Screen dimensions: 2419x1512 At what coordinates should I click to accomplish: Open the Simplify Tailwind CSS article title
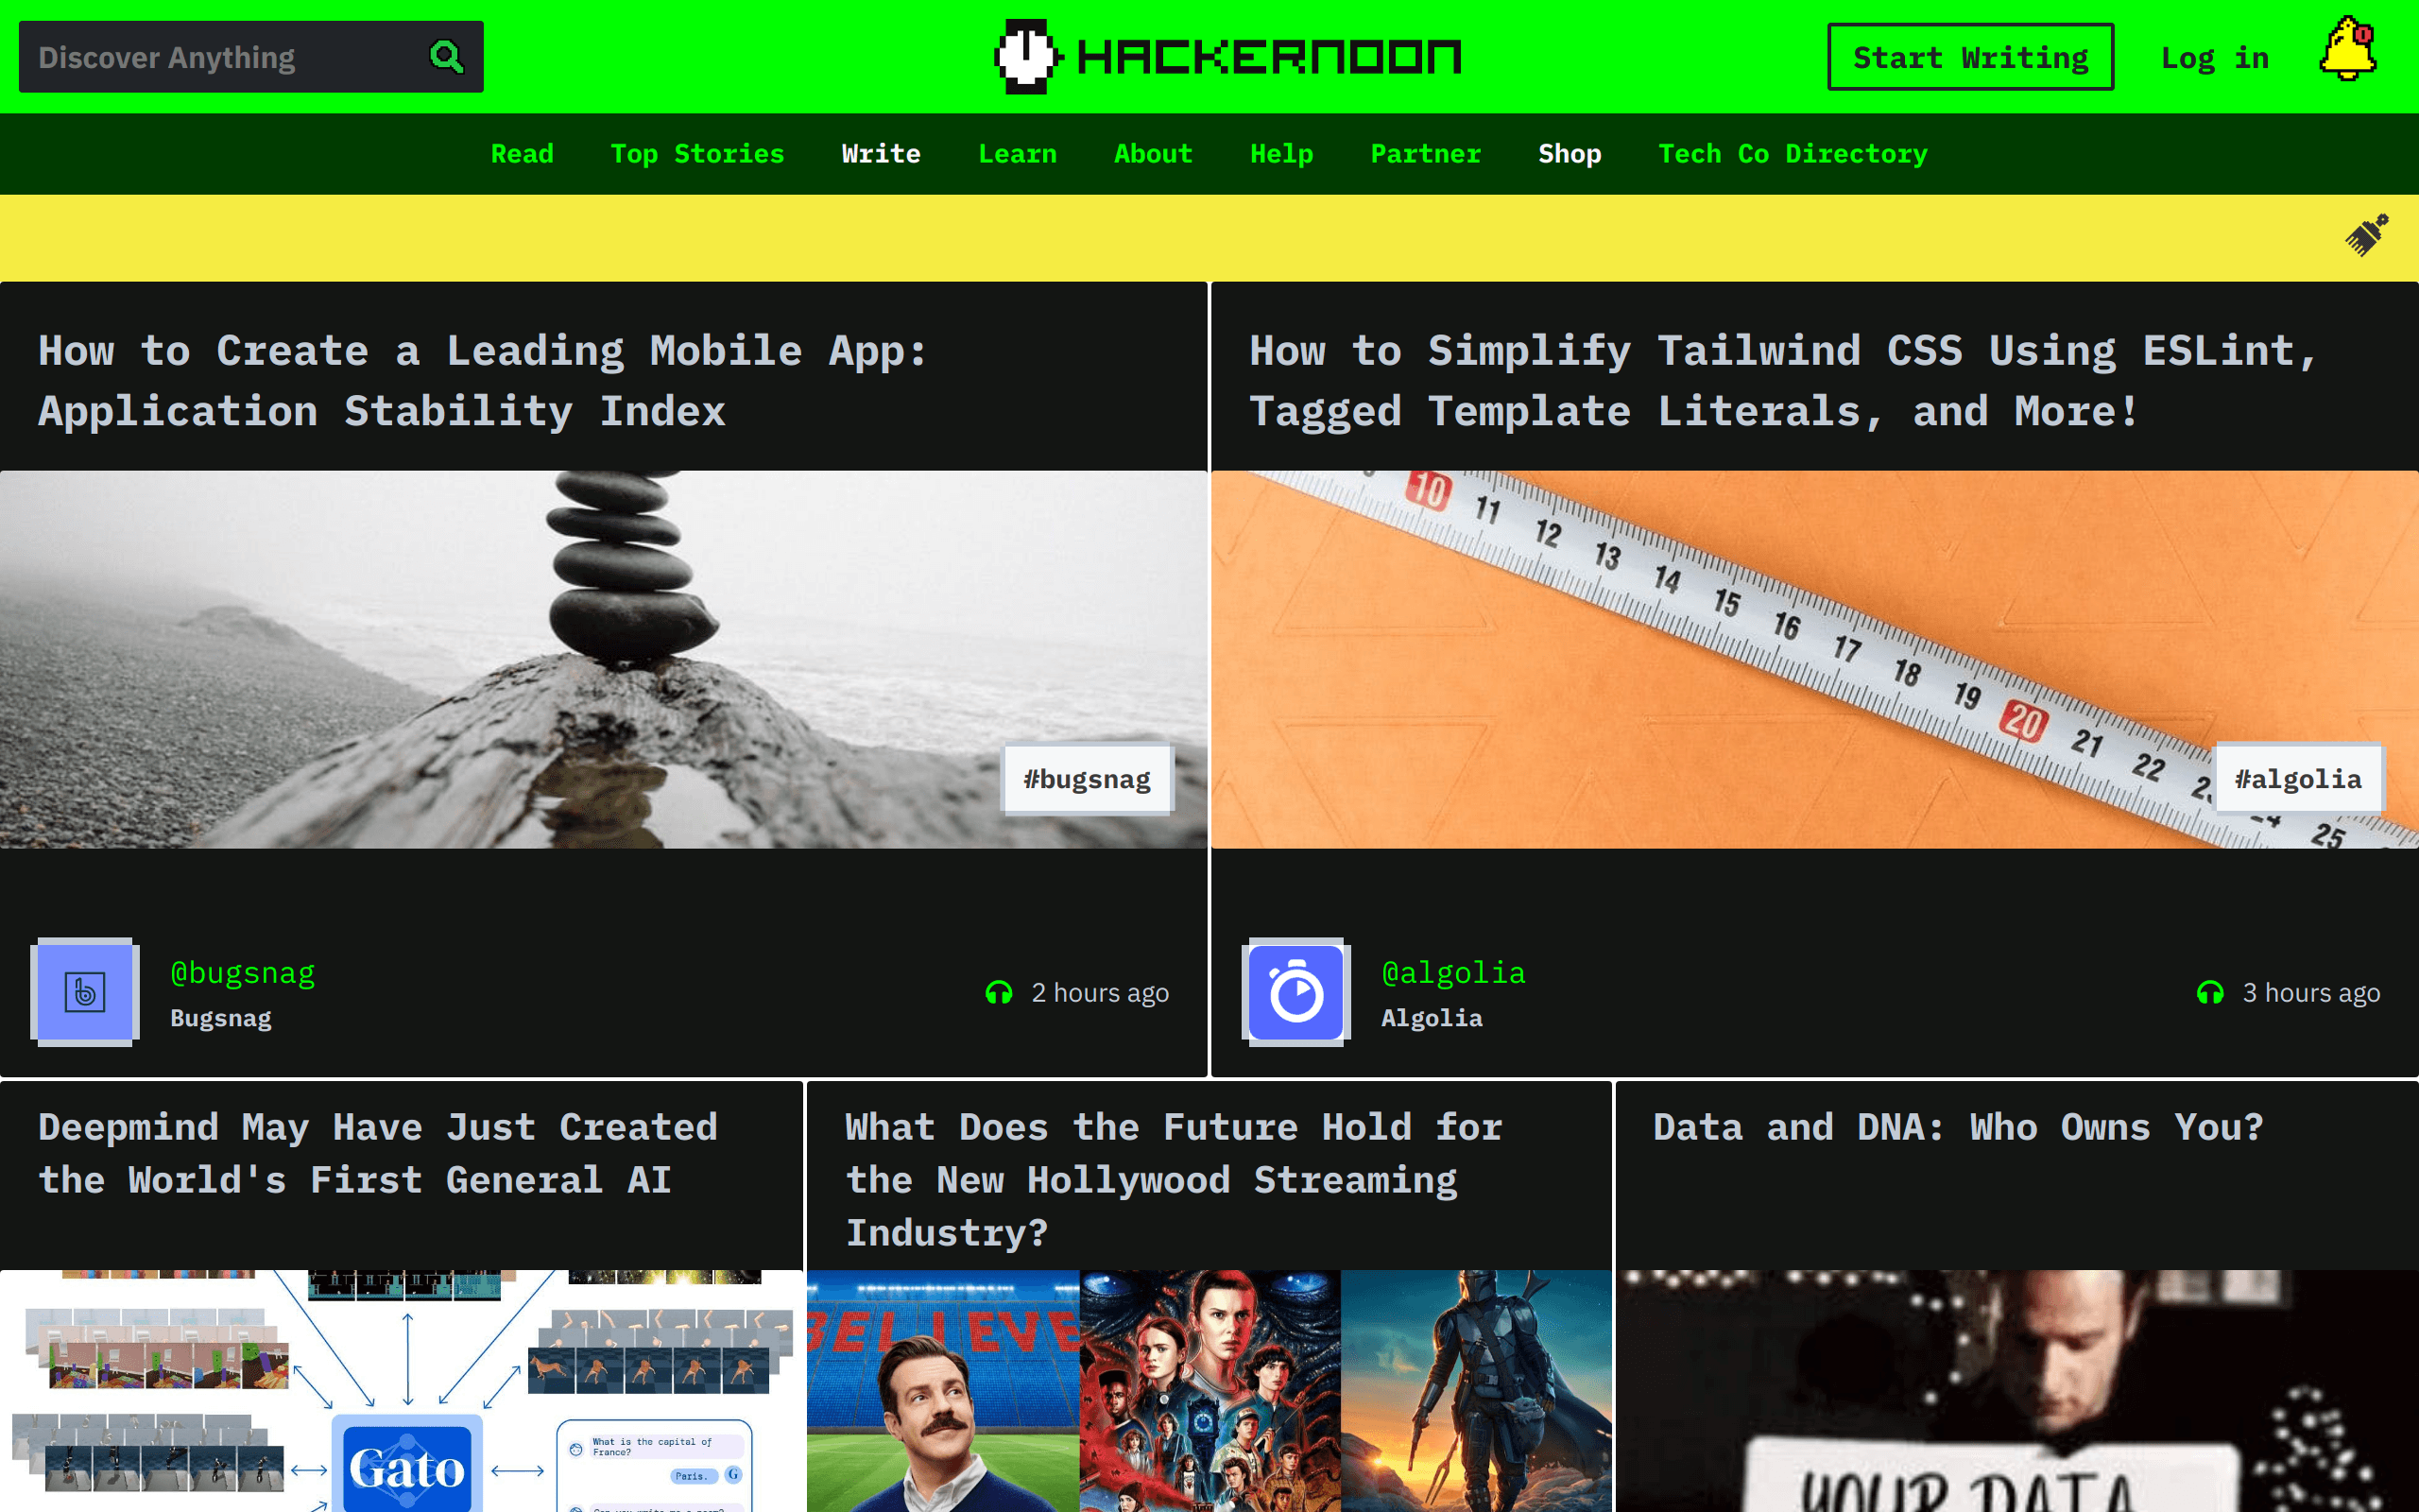point(1783,381)
